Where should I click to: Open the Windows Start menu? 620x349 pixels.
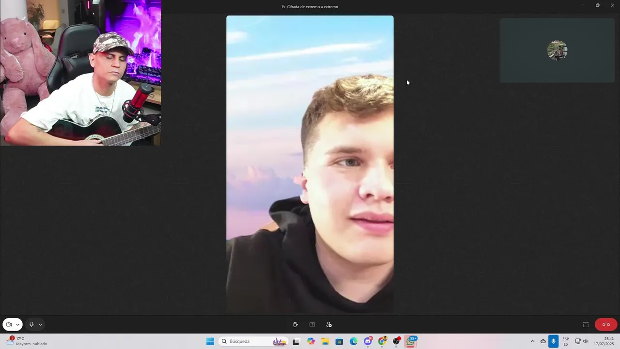pos(210,341)
